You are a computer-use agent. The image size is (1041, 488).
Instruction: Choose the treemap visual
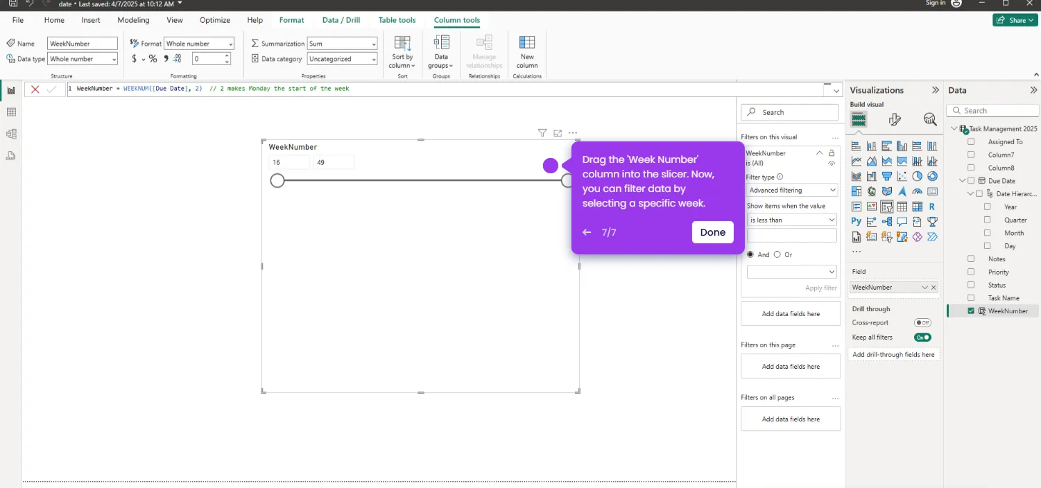(x=857, y=191)
